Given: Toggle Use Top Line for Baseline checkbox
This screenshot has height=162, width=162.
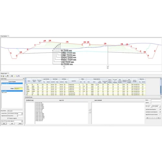Looking at the screenshot, I should click(160, 110).
